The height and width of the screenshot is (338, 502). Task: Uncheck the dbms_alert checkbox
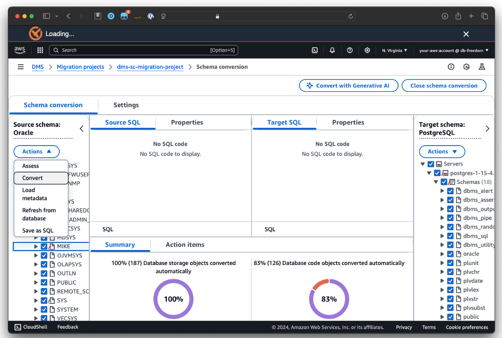(450, 191)
